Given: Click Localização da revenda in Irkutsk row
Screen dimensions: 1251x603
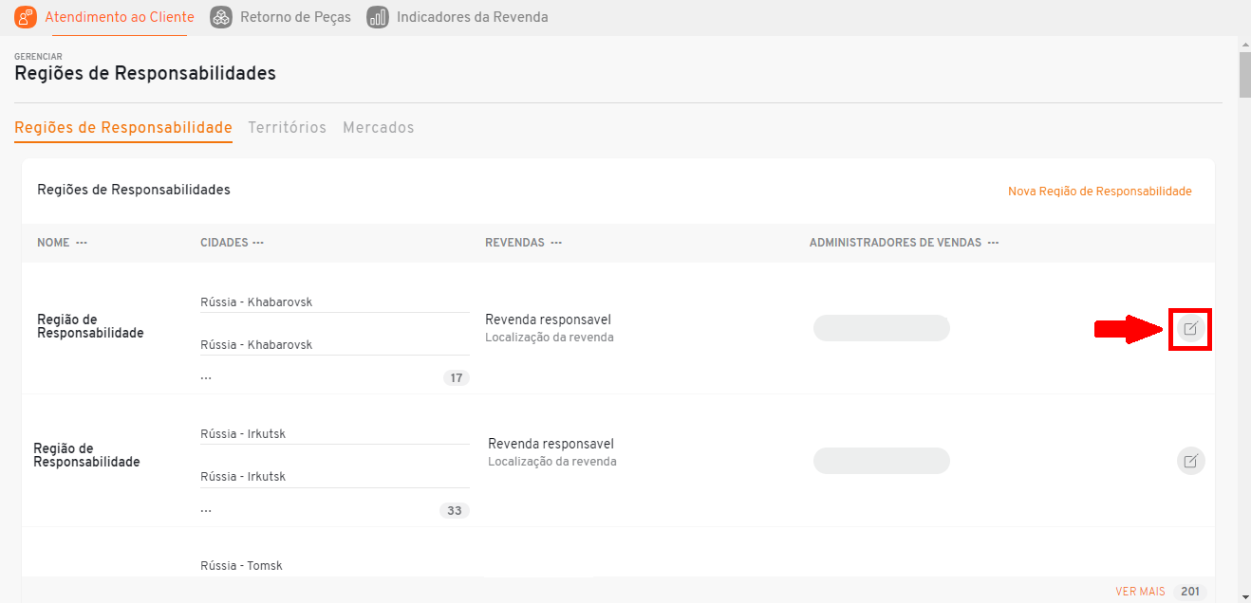Looking at the screenshot, I should [551, 462].
